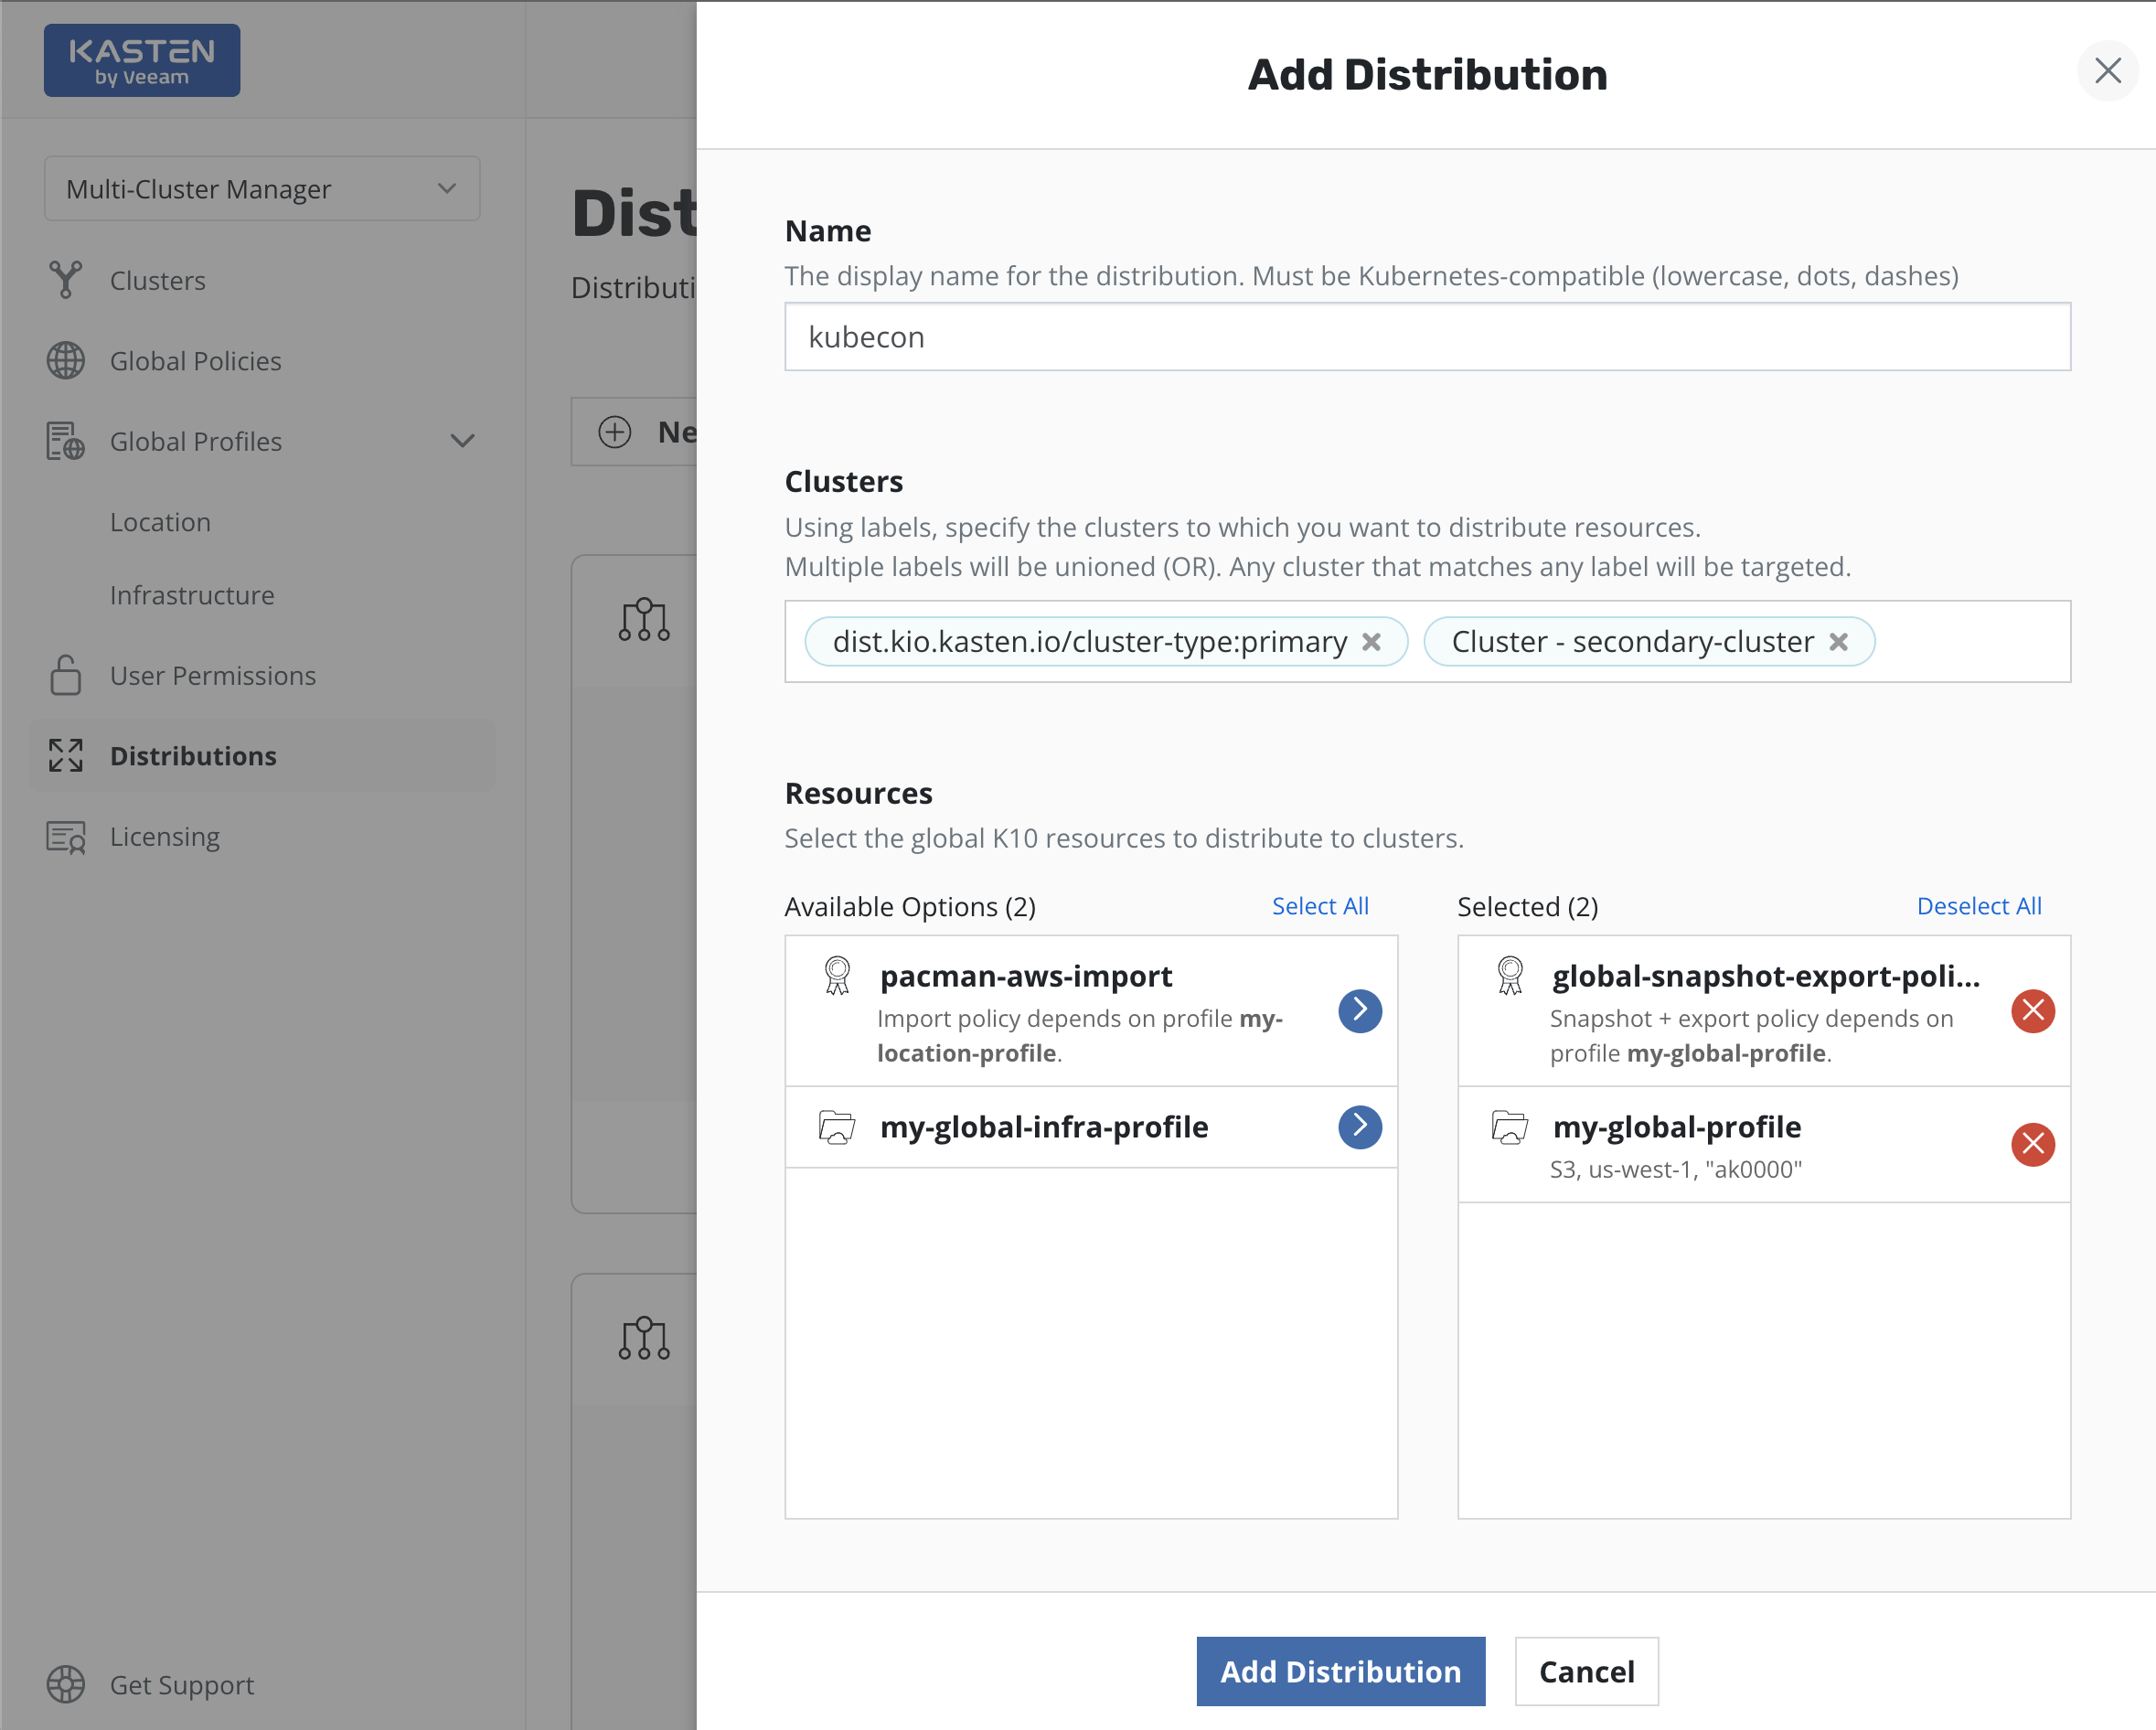Open Get Support at sidebar bottom
2156x1730 pixels.
(x=180, y=1685)
